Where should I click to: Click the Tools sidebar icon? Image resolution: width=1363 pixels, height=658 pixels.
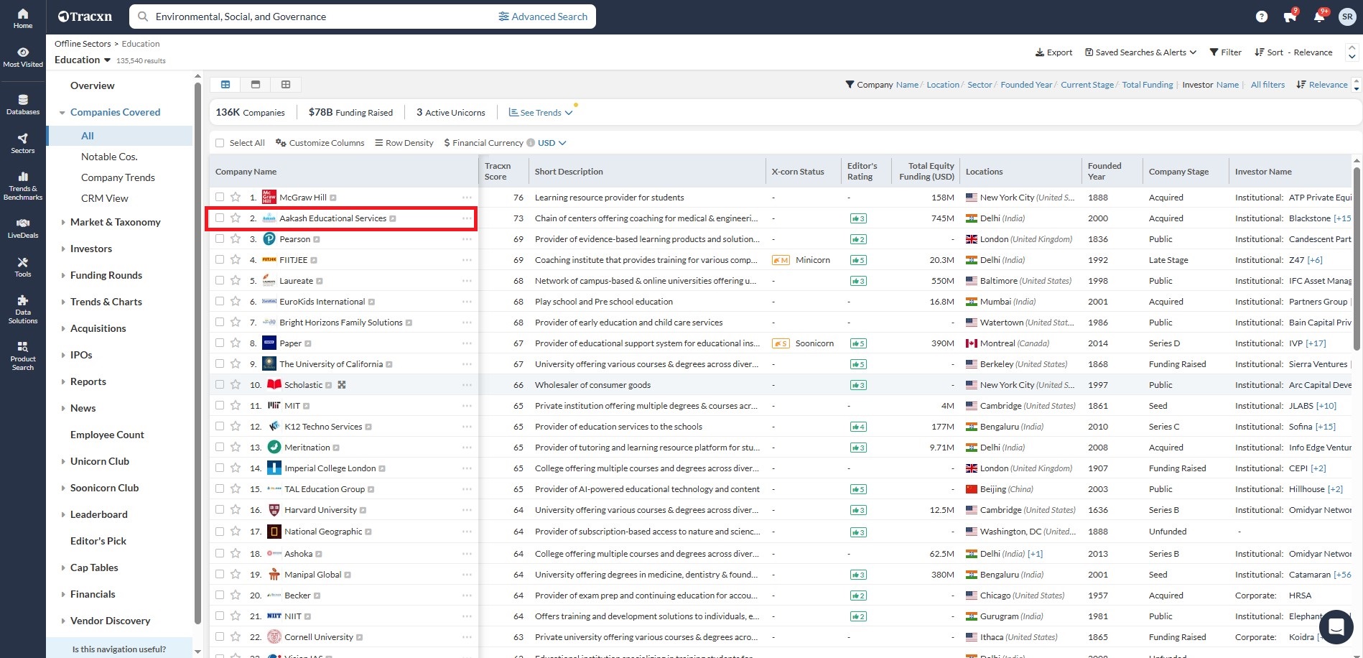23,267
